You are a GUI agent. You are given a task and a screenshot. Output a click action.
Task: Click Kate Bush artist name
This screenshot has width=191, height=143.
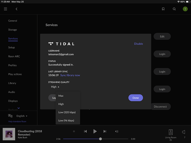pos(23,138)
